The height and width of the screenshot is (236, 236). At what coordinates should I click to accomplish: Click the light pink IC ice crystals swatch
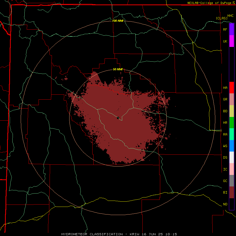pos(232,169)
